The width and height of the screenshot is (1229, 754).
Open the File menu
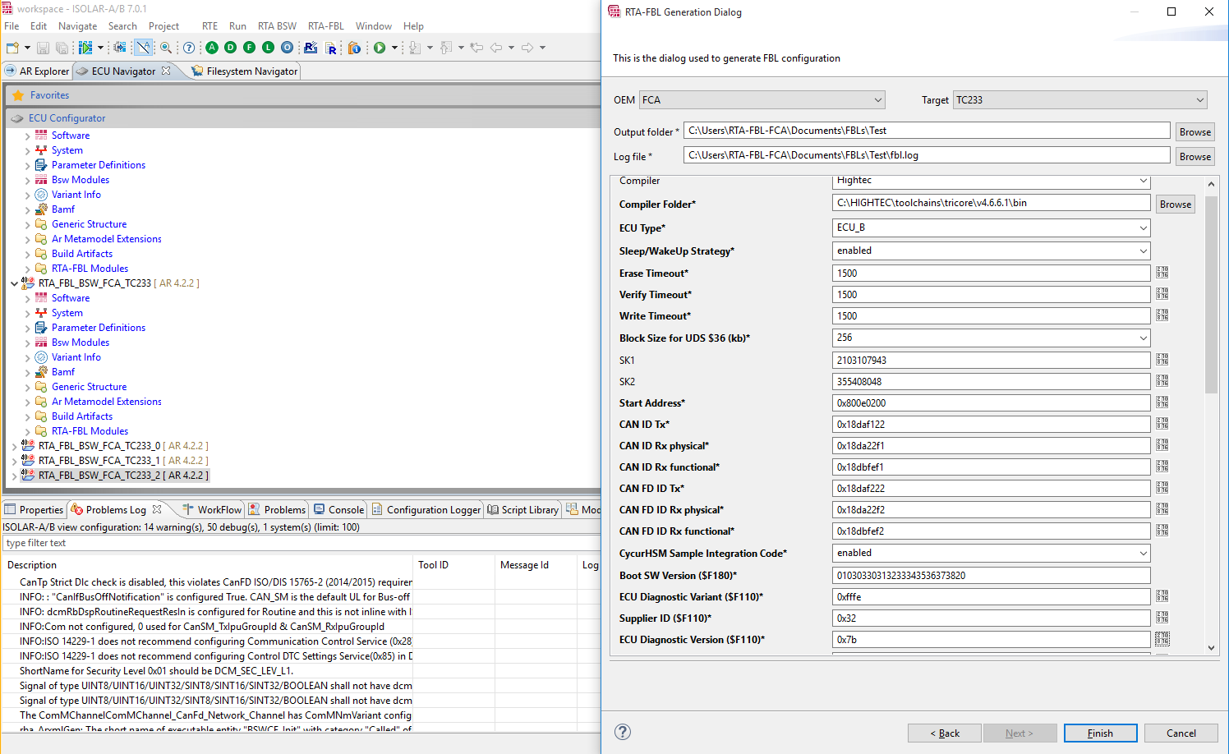point(12,26)
